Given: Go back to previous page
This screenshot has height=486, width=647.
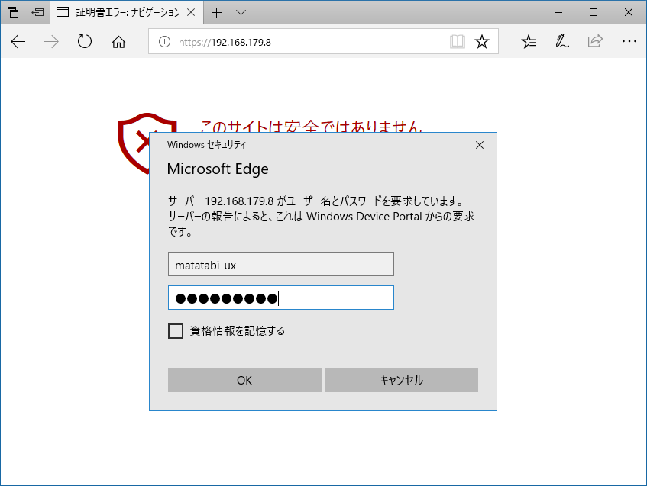Looking at the screenshot, I should tap(18, 42).
